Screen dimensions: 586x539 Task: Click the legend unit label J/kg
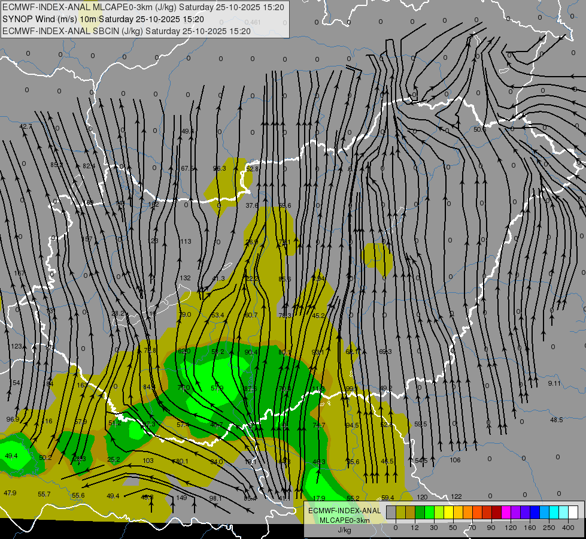pyautogui.click(x=344, y=530)
